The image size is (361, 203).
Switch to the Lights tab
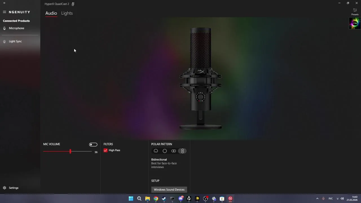(x=67, y=13)
